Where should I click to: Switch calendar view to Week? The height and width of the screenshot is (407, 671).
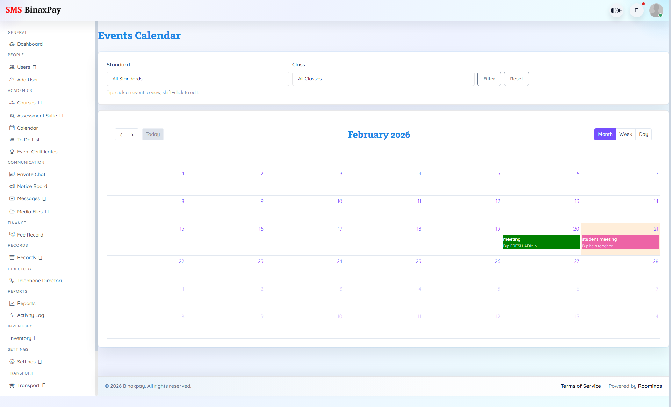[x=626, y=134]
